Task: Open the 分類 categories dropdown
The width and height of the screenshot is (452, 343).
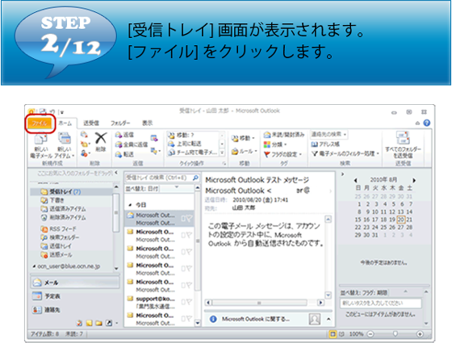Action: pyautogui.click(x=275, y=144)
